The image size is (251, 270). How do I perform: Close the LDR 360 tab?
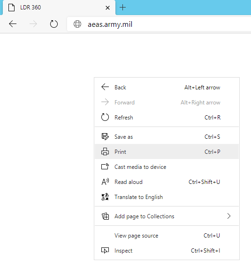click(107, 8)
